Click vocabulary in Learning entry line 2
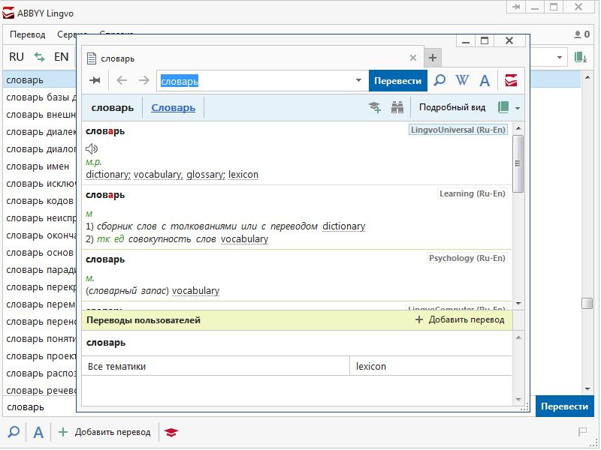Image resolution: width=601 pixels, height=450 pixels. [245, 239]
